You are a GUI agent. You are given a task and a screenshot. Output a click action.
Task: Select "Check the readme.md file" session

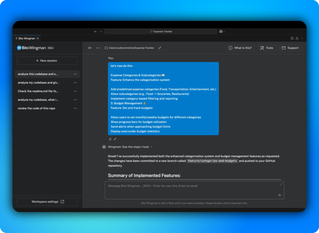click(38, 91)
